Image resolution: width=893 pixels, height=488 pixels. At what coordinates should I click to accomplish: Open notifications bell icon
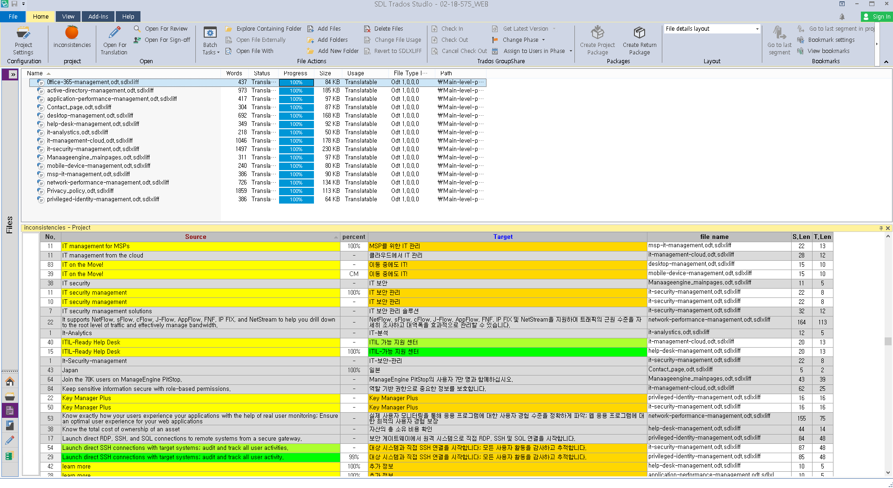(x=842, y=17)
